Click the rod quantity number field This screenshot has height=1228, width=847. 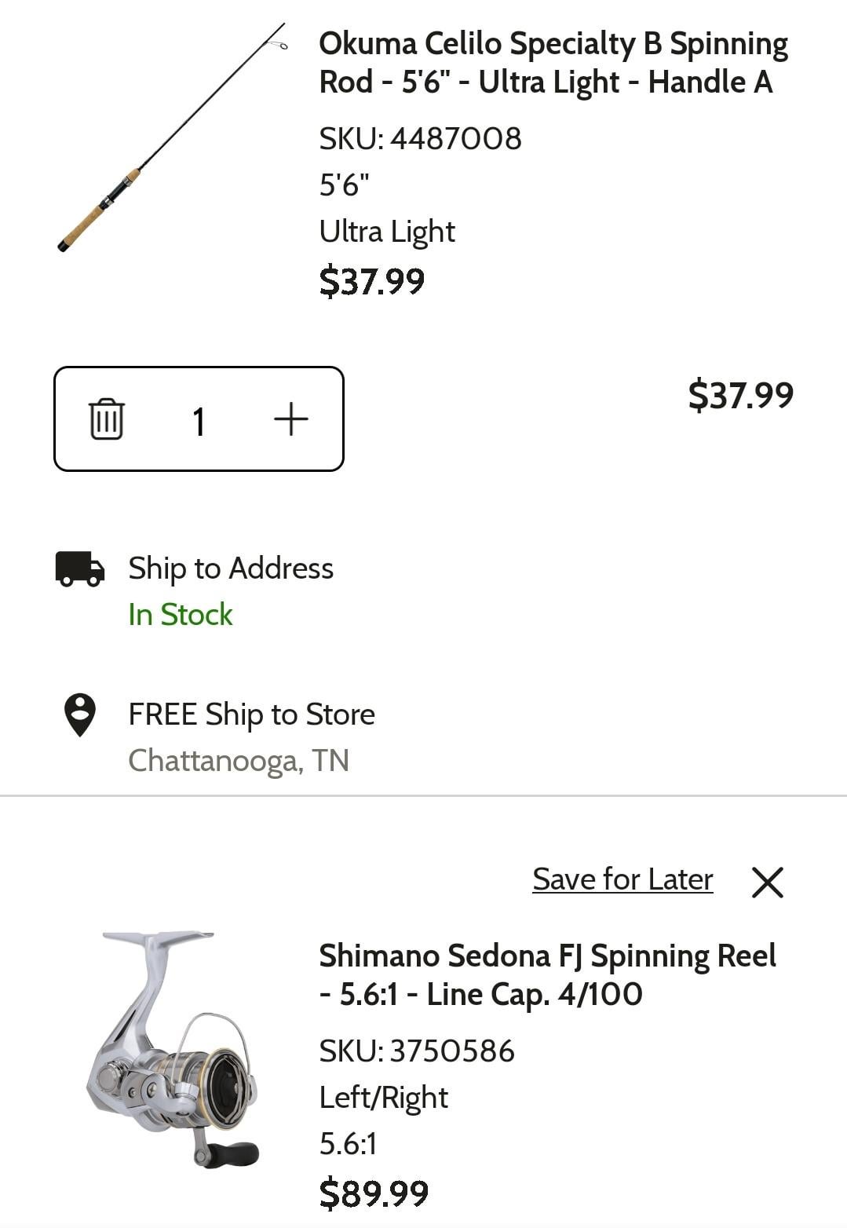199,421
